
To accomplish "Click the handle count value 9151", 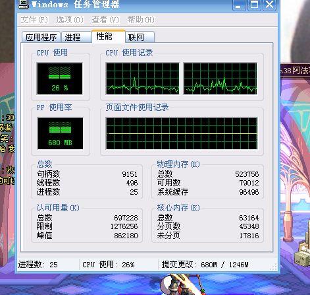I will [130, 174].
